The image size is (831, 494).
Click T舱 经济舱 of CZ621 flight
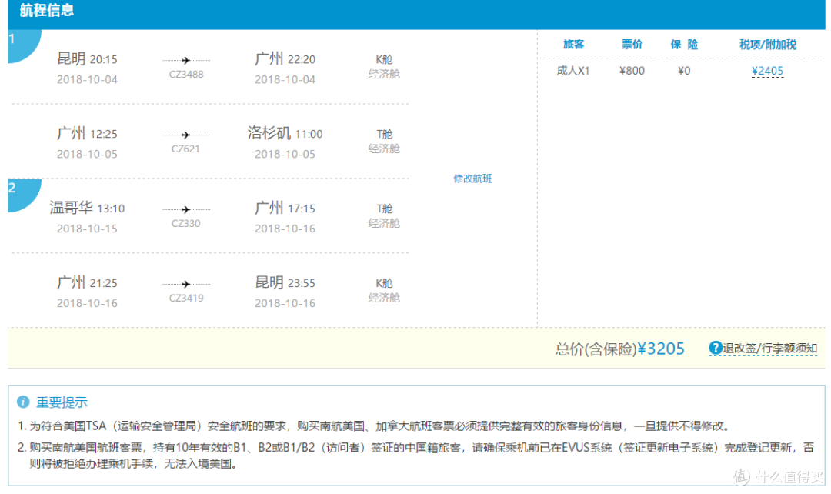[384, 142]
